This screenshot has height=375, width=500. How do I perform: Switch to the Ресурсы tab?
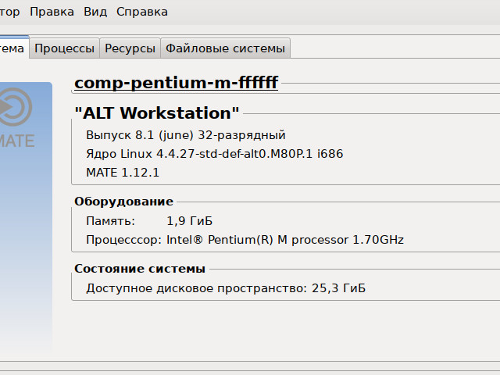point(130,48)
